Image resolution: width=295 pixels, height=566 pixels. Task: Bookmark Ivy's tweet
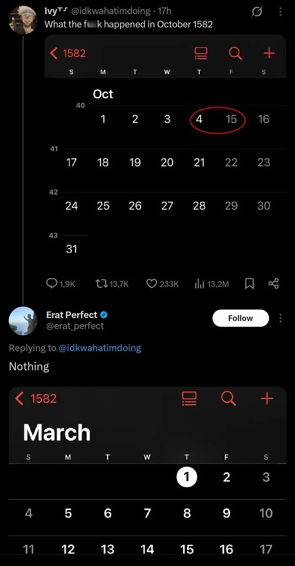[x=249, y=284]
